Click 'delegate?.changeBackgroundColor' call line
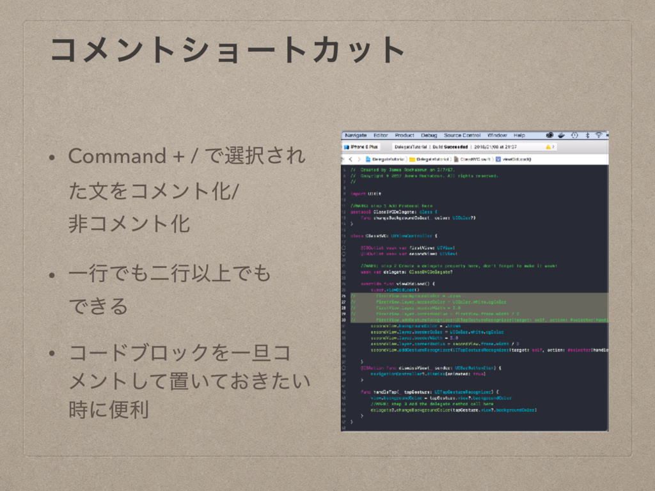655x491 pixels. (454, 410)
